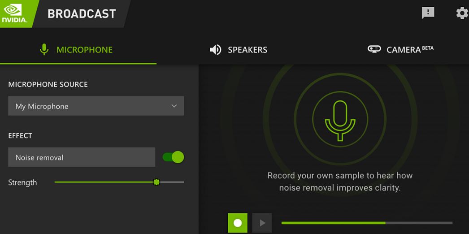Switch to the Microphone tab
Image resolution: width=469 pixels, height=234 pixels.
78,50
